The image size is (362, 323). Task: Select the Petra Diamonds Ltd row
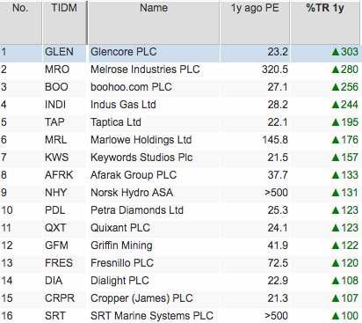tap(181, 212)
